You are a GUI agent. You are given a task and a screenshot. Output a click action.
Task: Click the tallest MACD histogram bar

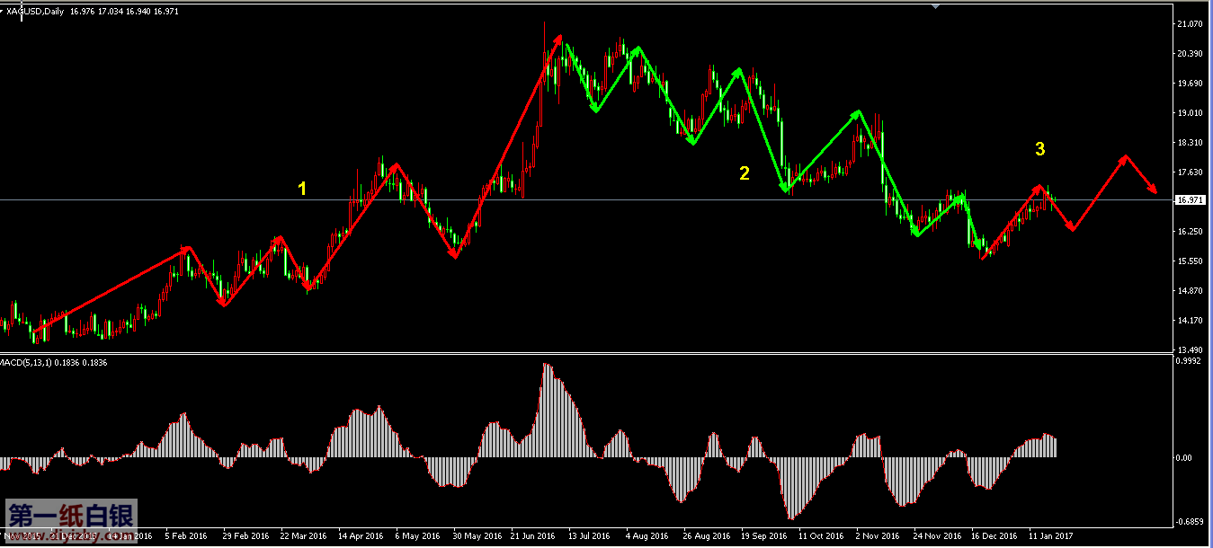(x=545, y=410)
